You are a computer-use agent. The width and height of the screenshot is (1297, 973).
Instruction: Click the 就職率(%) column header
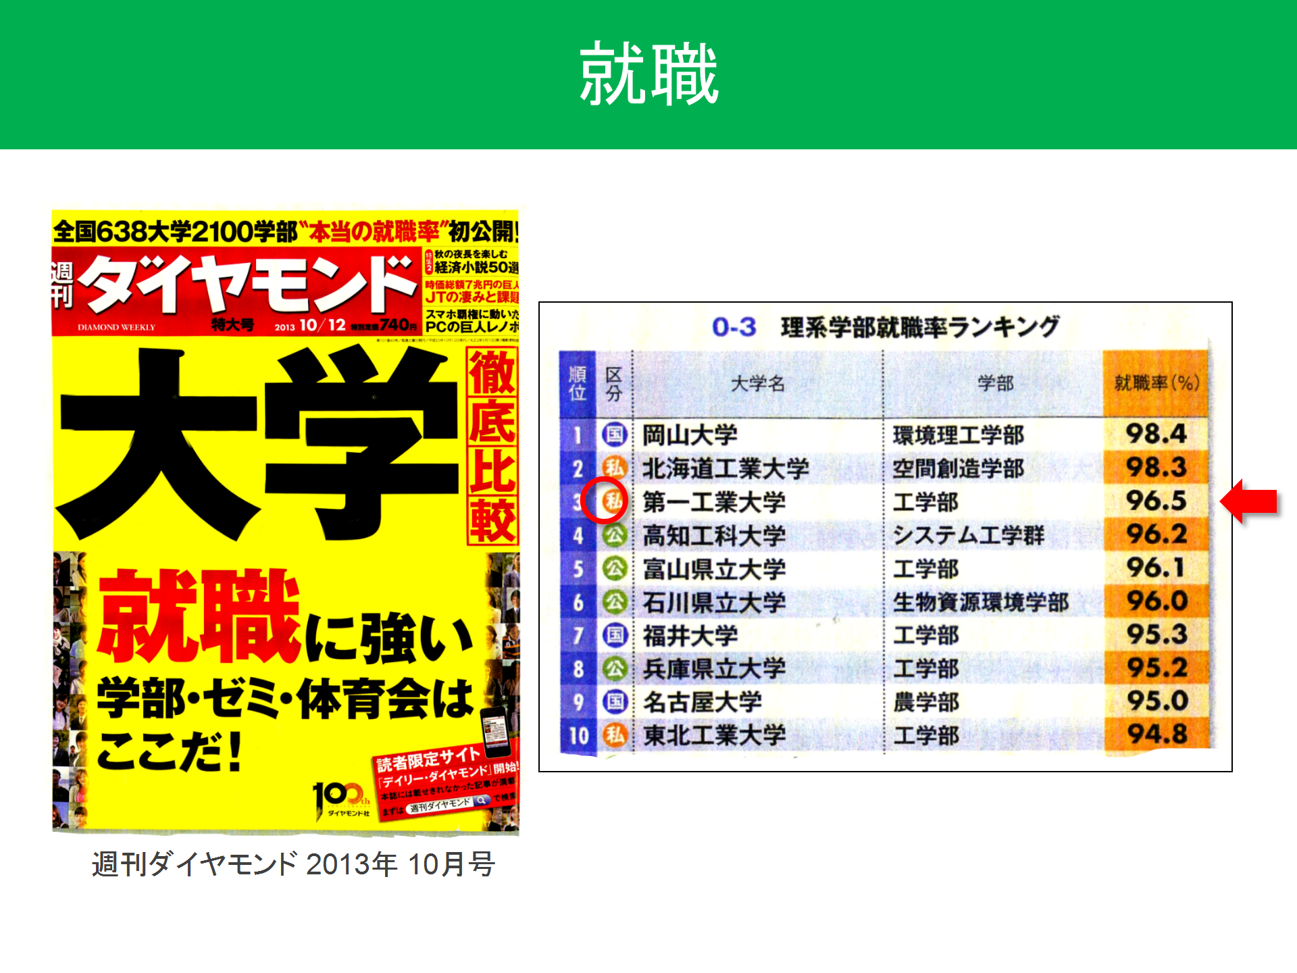(x=1156, y=383)
